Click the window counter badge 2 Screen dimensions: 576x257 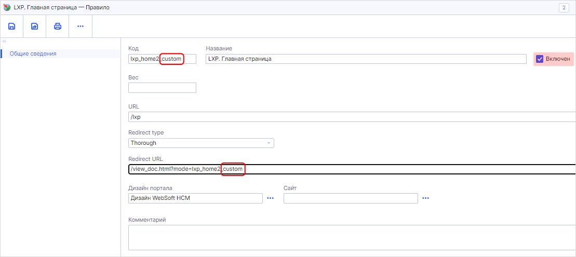(x=564, y=7)
